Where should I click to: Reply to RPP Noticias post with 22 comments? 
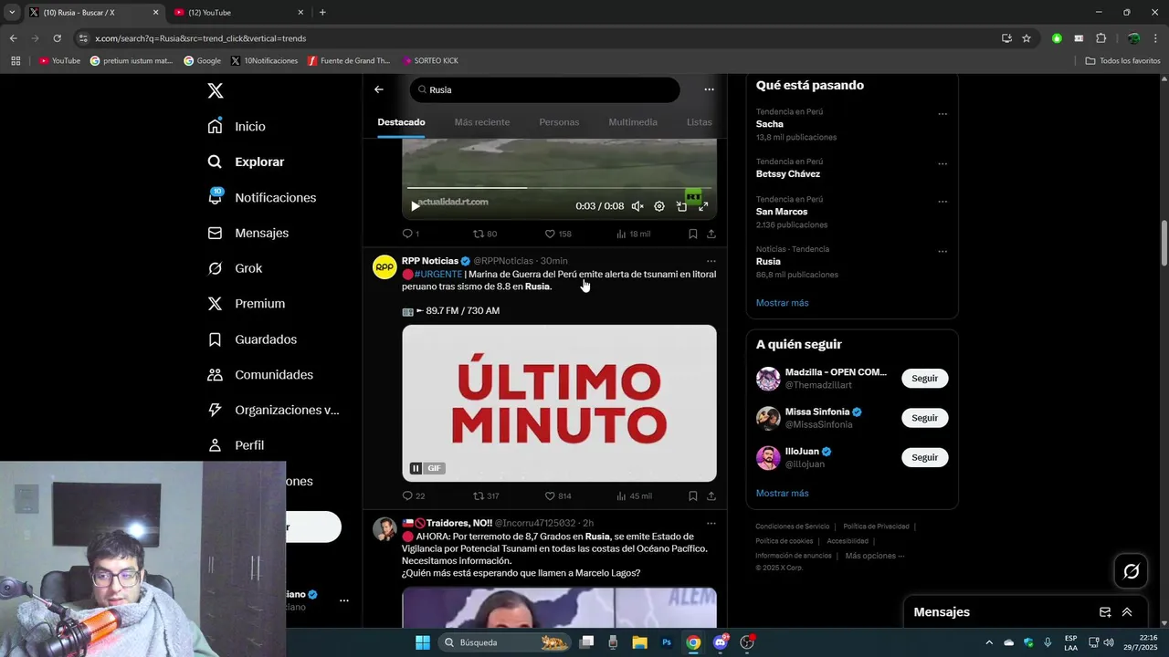pos(414,496)
